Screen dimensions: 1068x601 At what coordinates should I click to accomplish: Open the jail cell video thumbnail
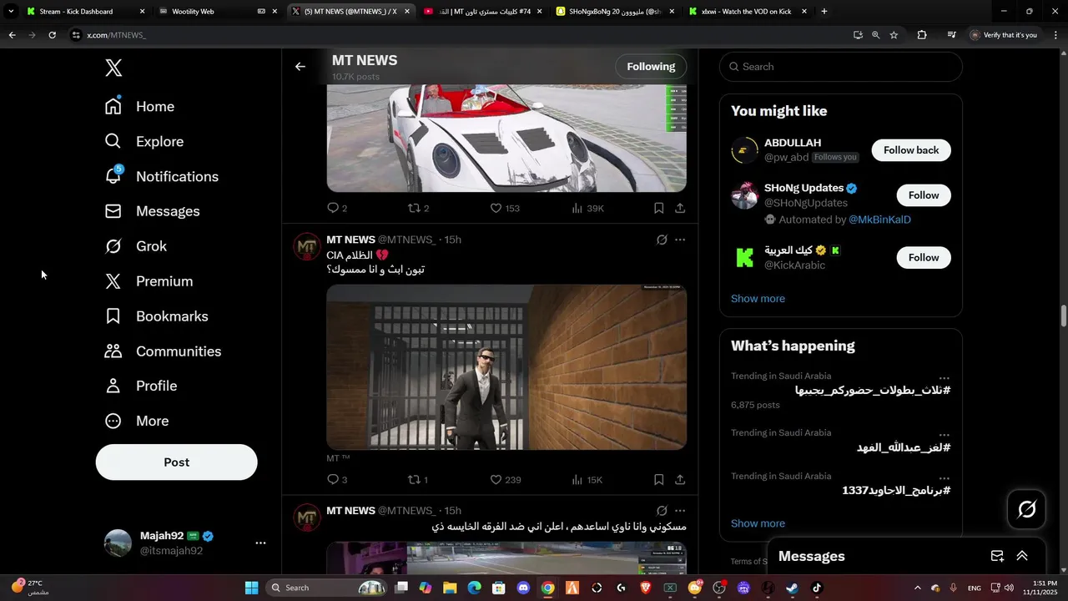(x=506, y=367)
